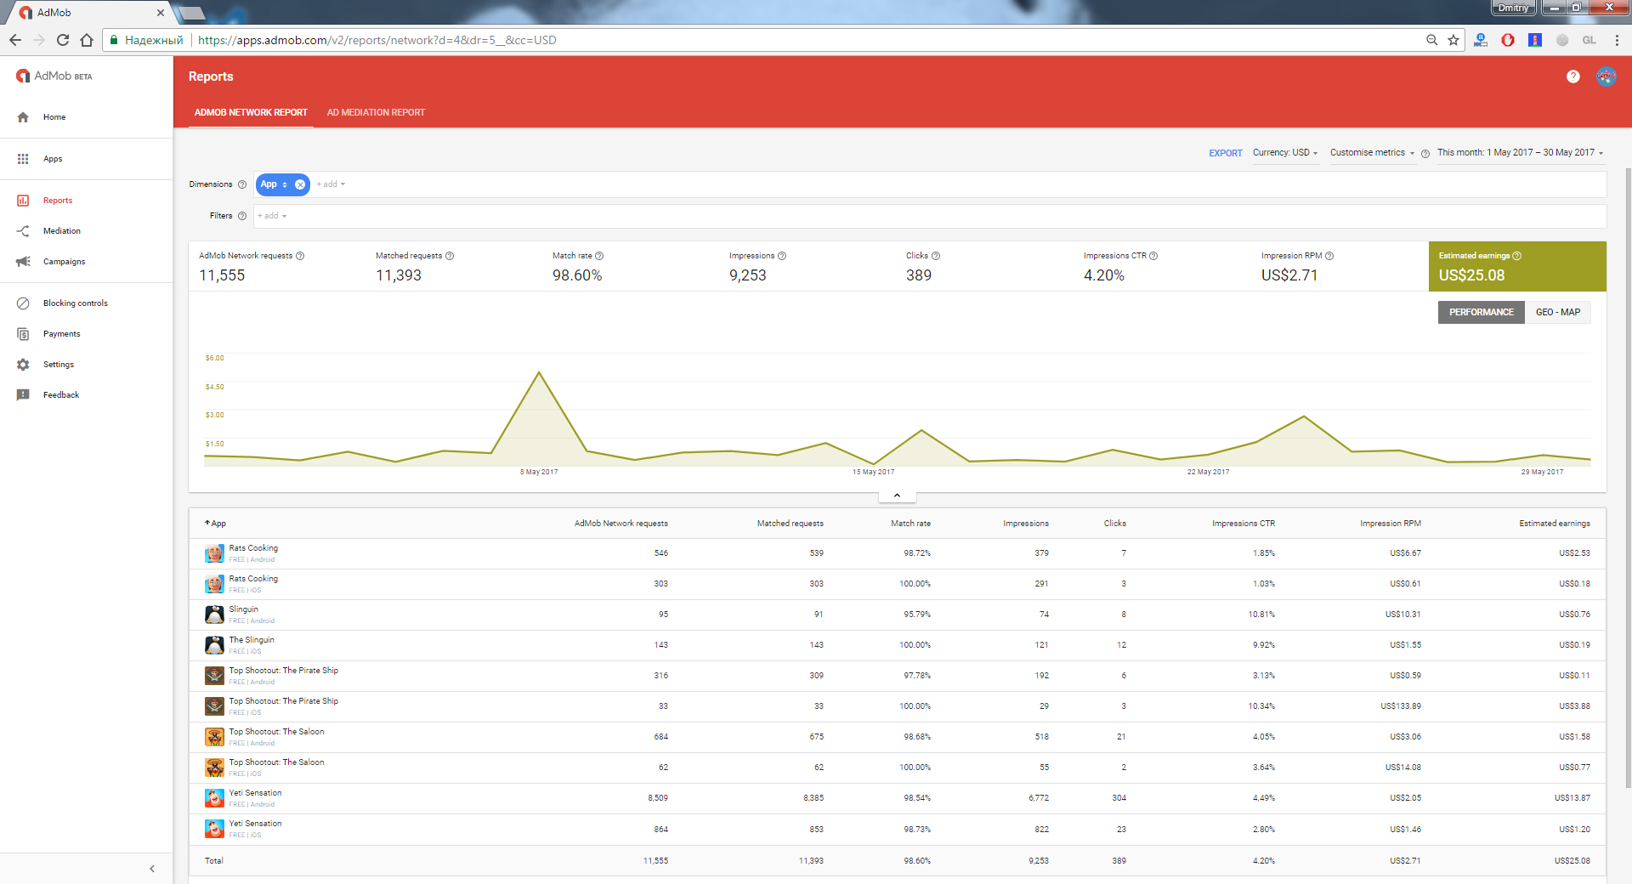Show help for Match rate metric
The height and width of the screenshot is (884, 1632).
[x=599, y=256]
